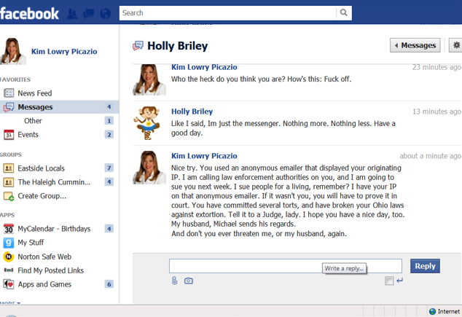Open My Stuff

31,243
